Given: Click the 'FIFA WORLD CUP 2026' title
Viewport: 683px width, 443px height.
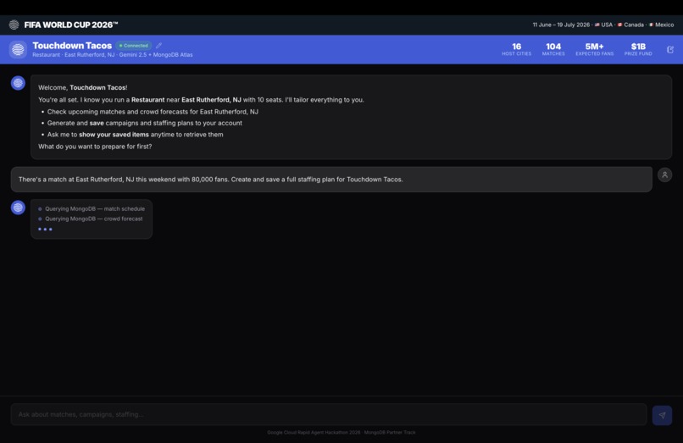Looking at the screenshot, I should coord(71,25).
